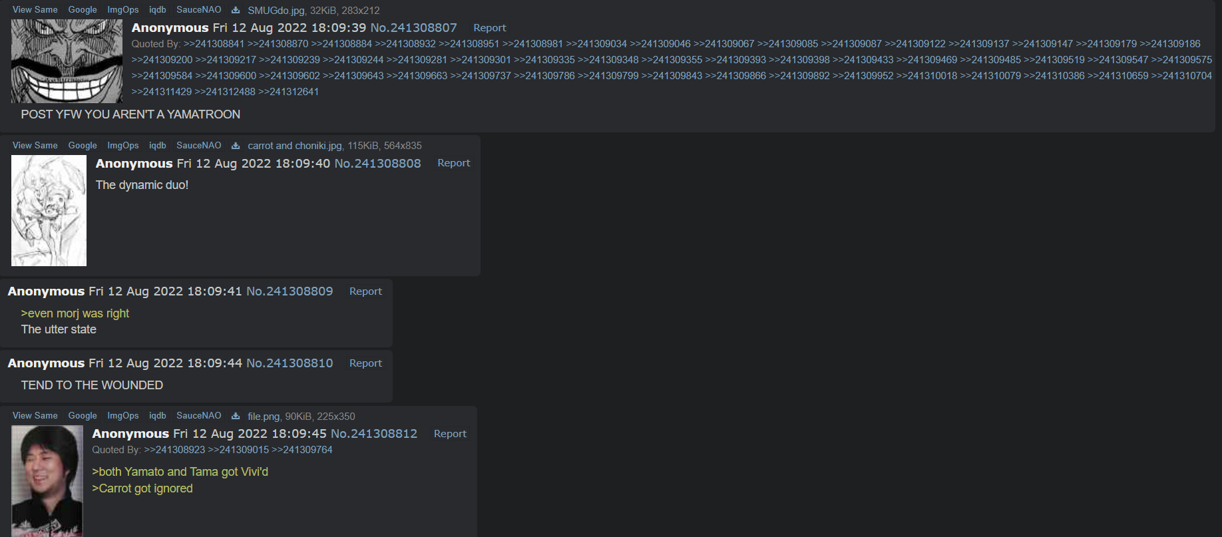Search SMUGdo.jpg on iqdb
Screen dimensions: 1222x537
point(158,10)
